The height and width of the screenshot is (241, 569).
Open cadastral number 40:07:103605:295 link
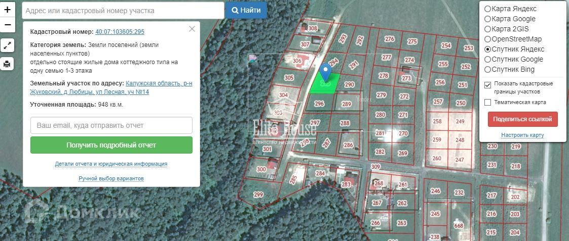120,32
